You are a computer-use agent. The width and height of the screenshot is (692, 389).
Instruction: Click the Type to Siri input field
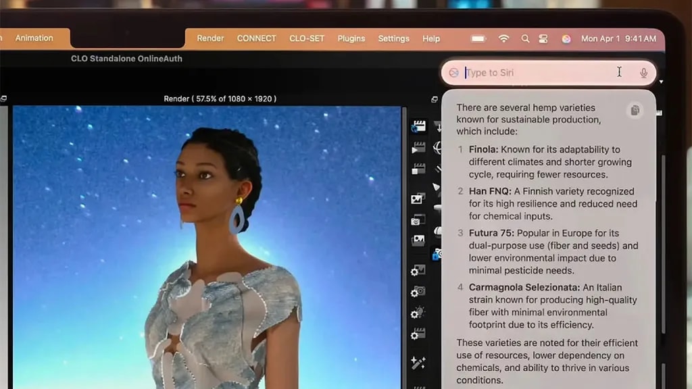pyautogui.click(x=541, y=72)
